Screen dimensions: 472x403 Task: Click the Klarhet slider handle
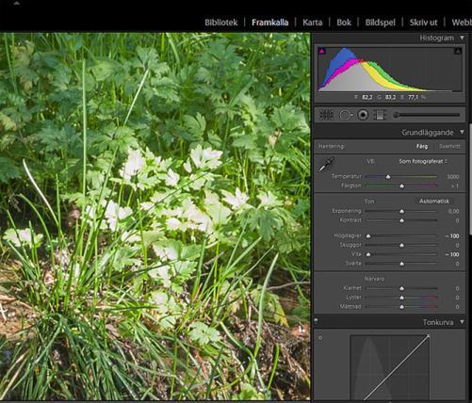pos(401,288)
